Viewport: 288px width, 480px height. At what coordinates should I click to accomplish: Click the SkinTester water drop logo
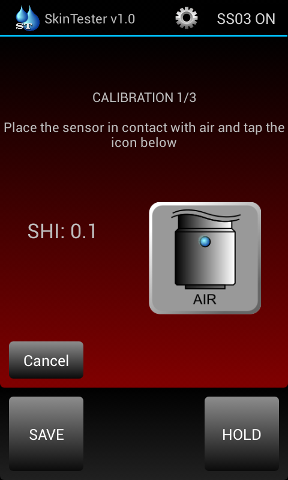pyautogui.click(x=28, y=19)
